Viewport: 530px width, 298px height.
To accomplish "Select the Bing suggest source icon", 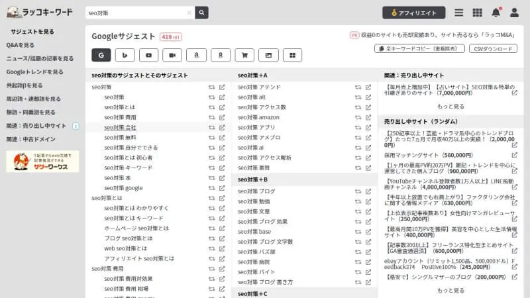I will [x=125, y=55].
